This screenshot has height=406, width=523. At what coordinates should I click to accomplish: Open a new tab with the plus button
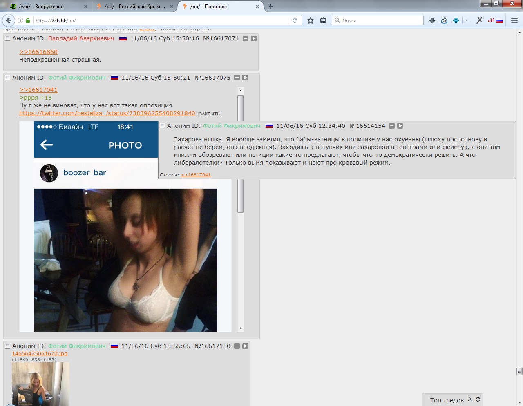tap(271, 7)
